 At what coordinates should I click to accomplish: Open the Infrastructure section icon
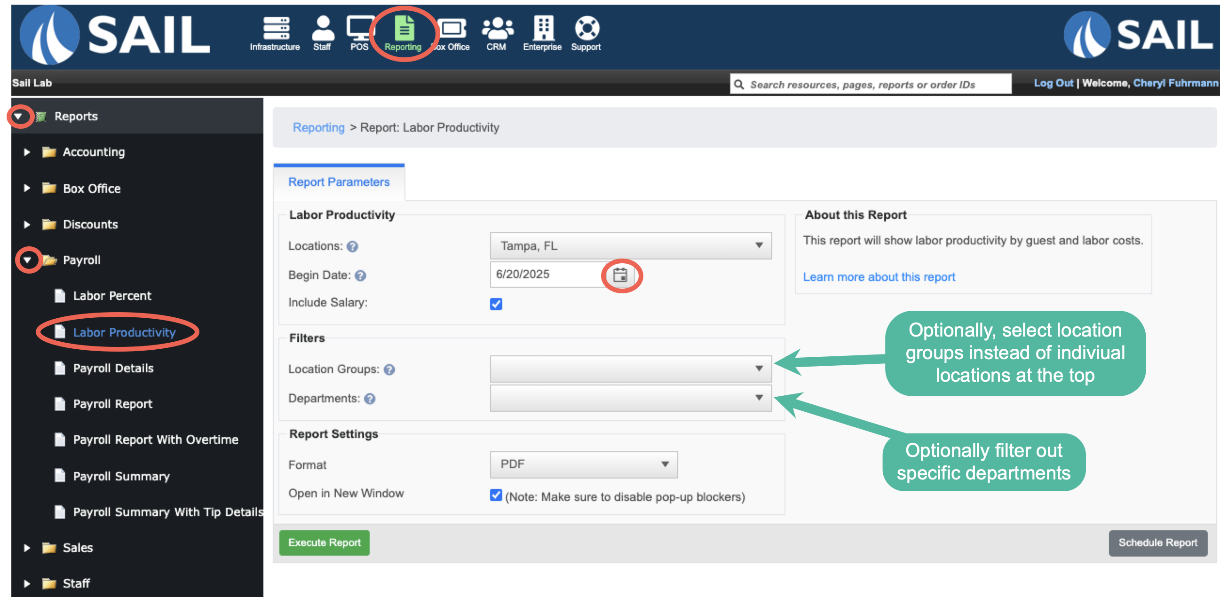(276, 28)
